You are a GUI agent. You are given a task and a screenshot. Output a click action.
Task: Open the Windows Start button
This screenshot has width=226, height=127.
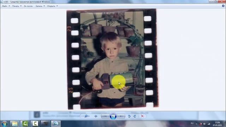(x=5, y=124)
